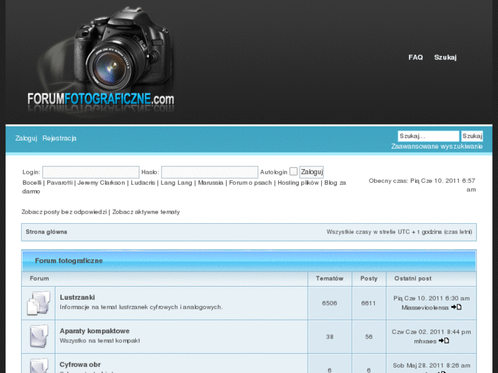View latest post icon by mhxaes

click(444, 341)
